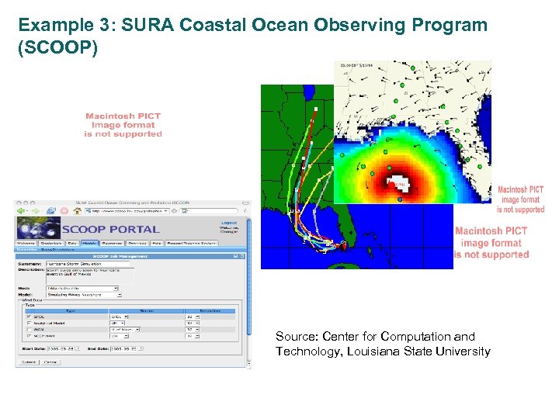Click the browser reload icon
The height and width of the screenshot is (419, 559).
[51, 211]
